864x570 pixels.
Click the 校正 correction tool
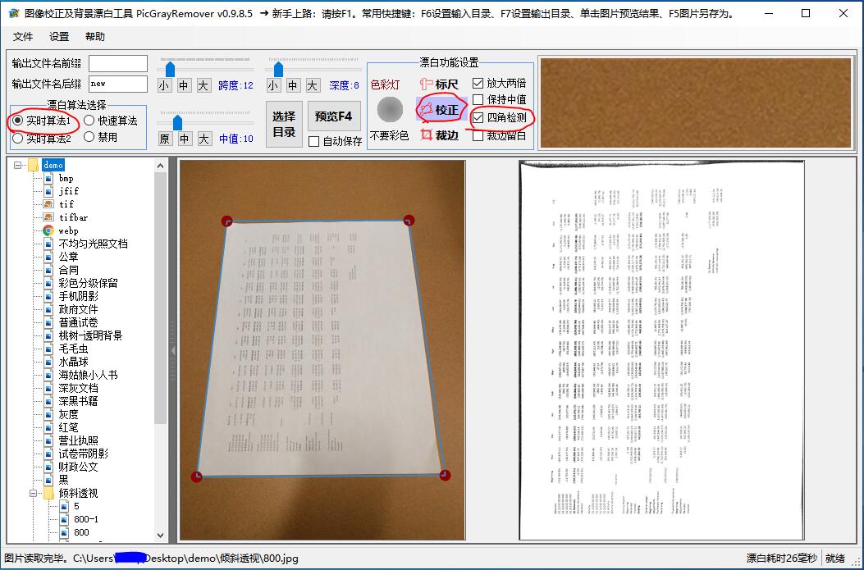440,109
